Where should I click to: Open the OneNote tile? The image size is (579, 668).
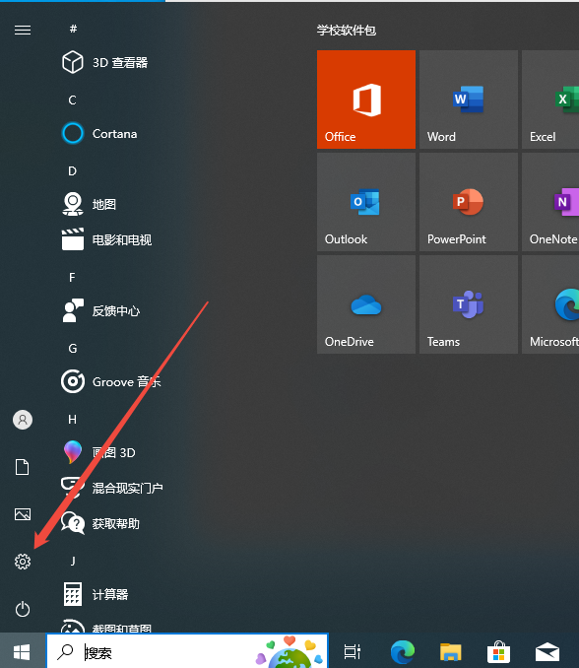point(550,202)
